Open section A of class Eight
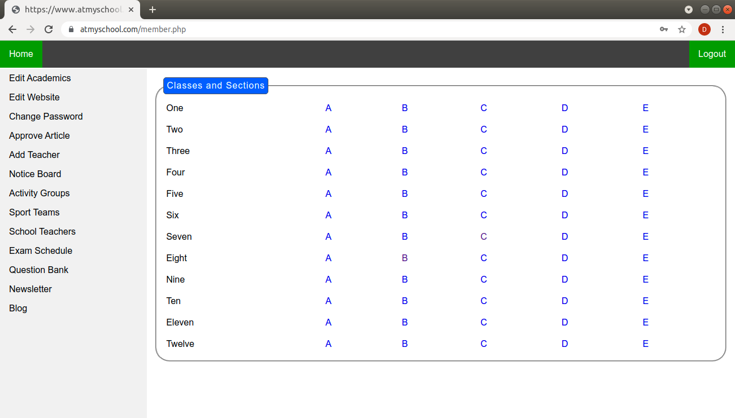The width and height of the screenshot is (735, 418). (328, 258)
